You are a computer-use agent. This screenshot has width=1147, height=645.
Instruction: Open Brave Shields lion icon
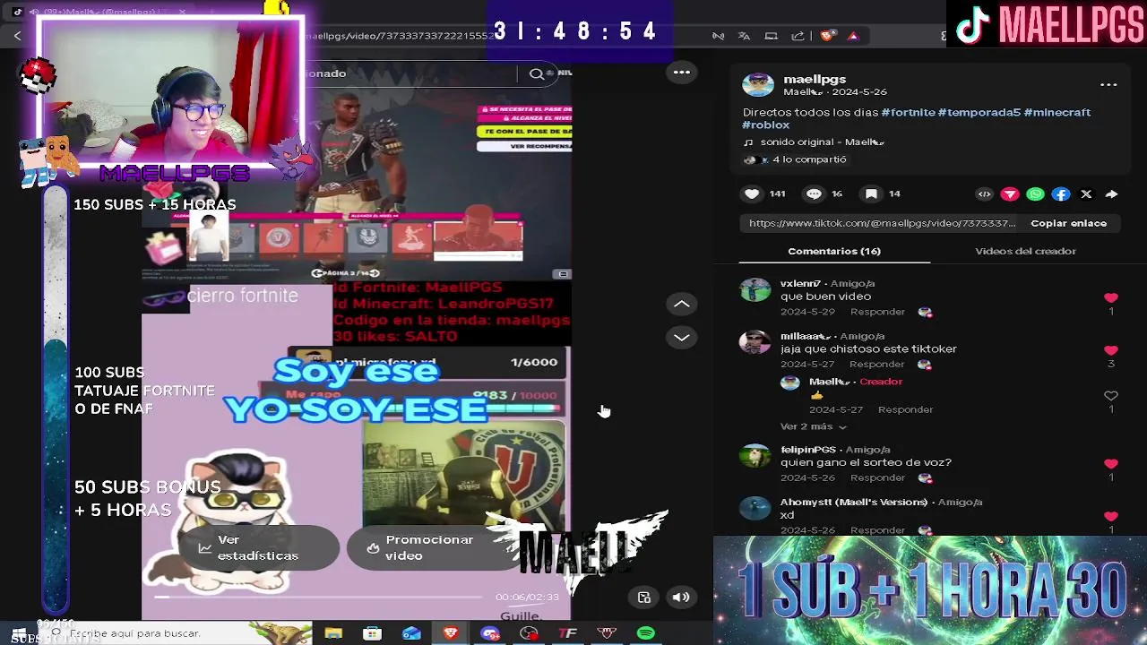827,36
